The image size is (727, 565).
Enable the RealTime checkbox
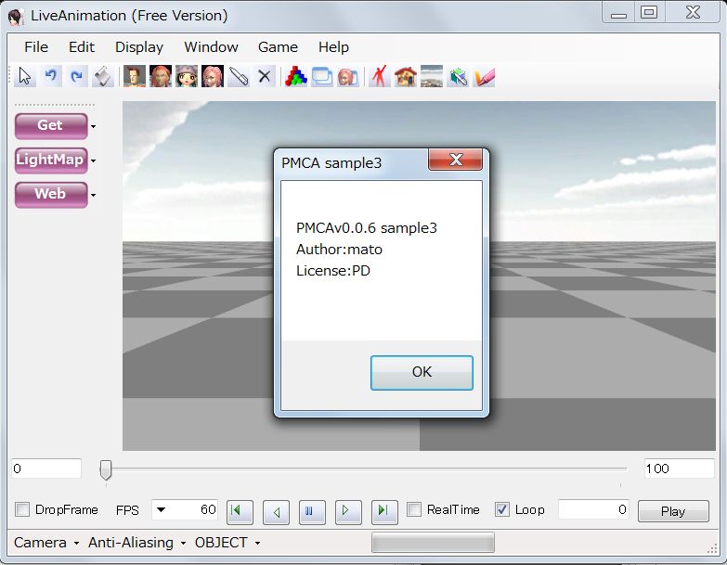tap(413, 509)
